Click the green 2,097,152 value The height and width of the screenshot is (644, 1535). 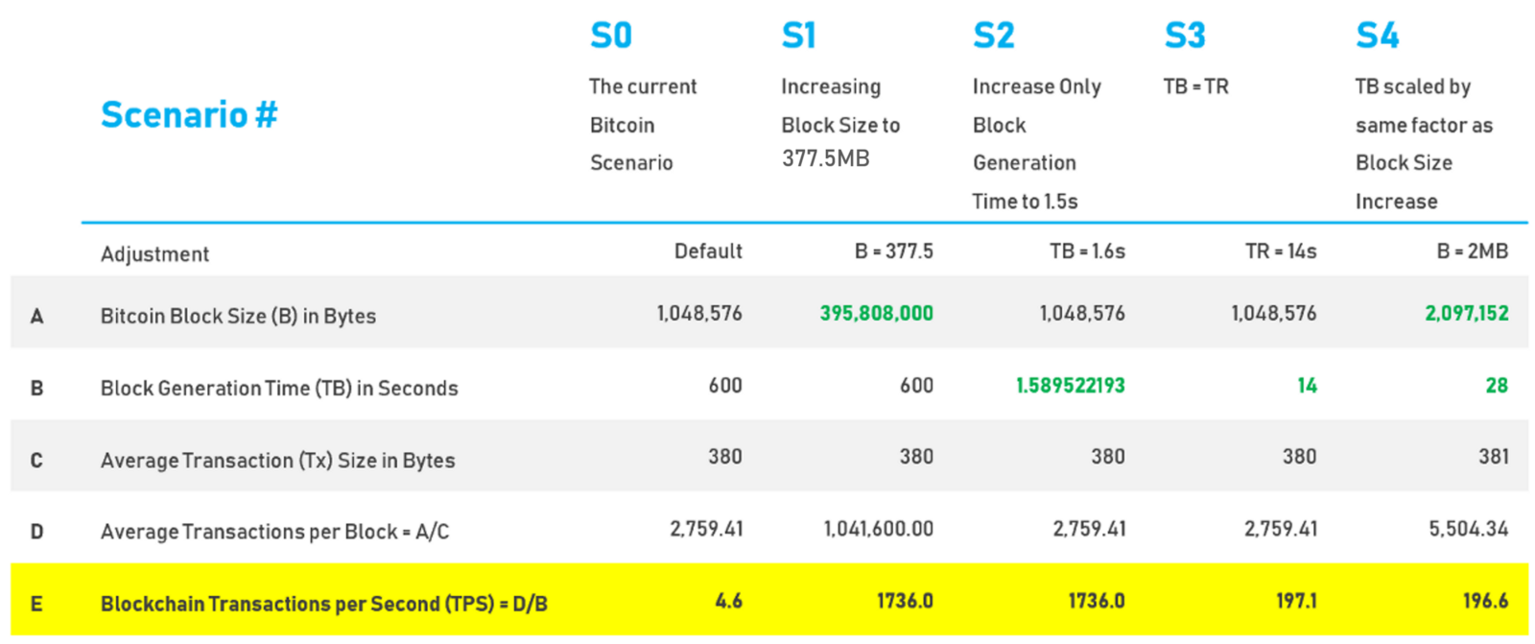(1466, 313)
